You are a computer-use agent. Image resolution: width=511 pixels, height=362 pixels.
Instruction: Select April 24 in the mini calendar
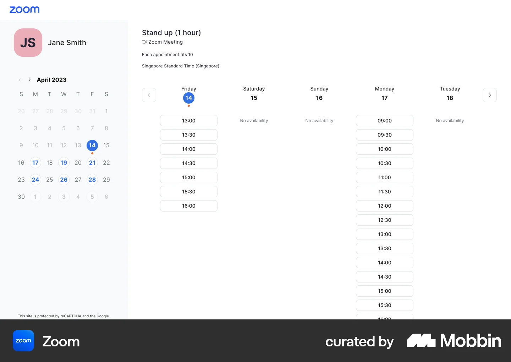[35, 180]
